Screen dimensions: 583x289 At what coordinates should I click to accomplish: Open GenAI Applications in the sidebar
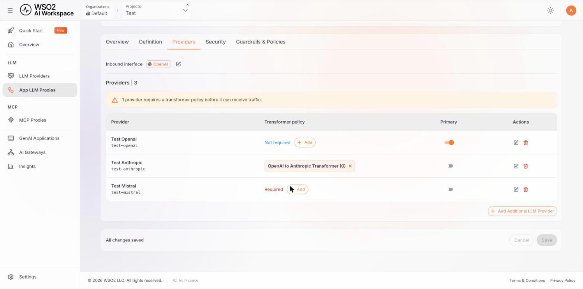(x=40, y=138)
